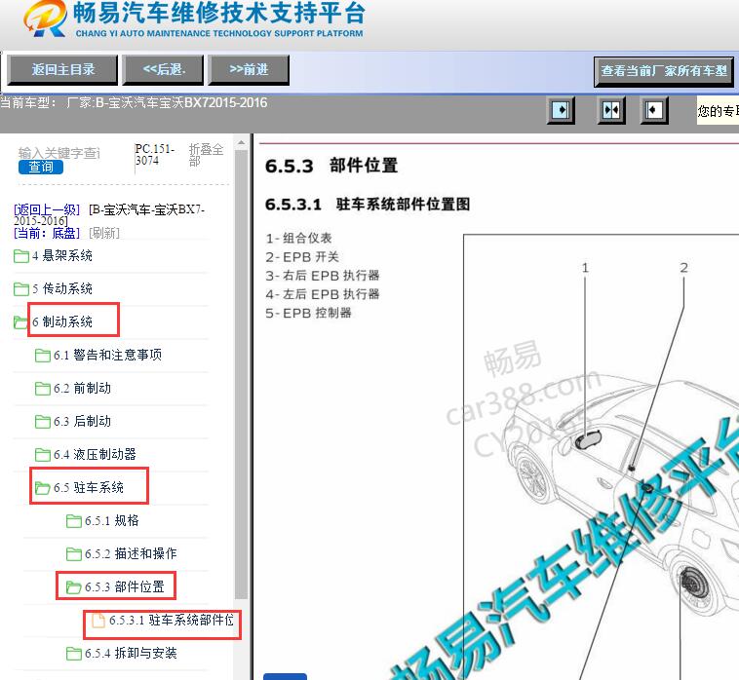The width and height of the screenshot is (739, 680).
Task: Click document icon beside 6.5.3.1 entry
Action: click(98, 621)
